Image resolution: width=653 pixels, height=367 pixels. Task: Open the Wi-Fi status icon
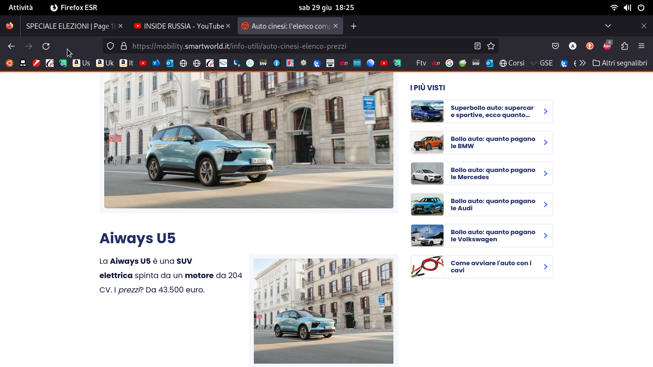point(614,8)
